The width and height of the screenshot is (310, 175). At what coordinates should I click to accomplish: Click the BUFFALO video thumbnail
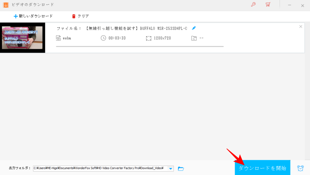[22, 38]
